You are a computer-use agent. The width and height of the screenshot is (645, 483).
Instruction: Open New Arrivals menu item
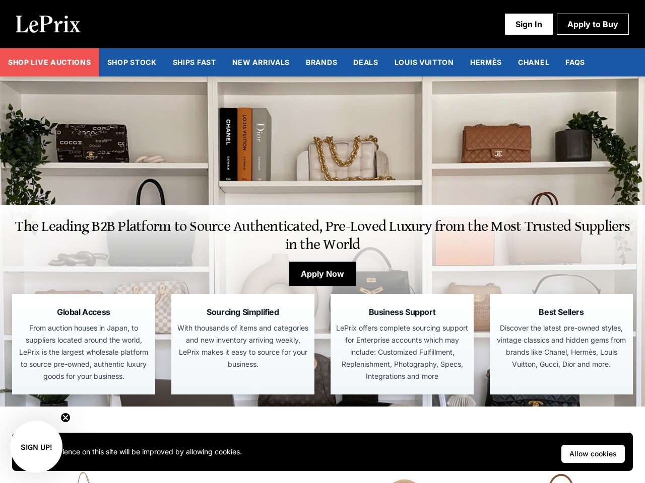pyautogui.click(x=261, y=62)
